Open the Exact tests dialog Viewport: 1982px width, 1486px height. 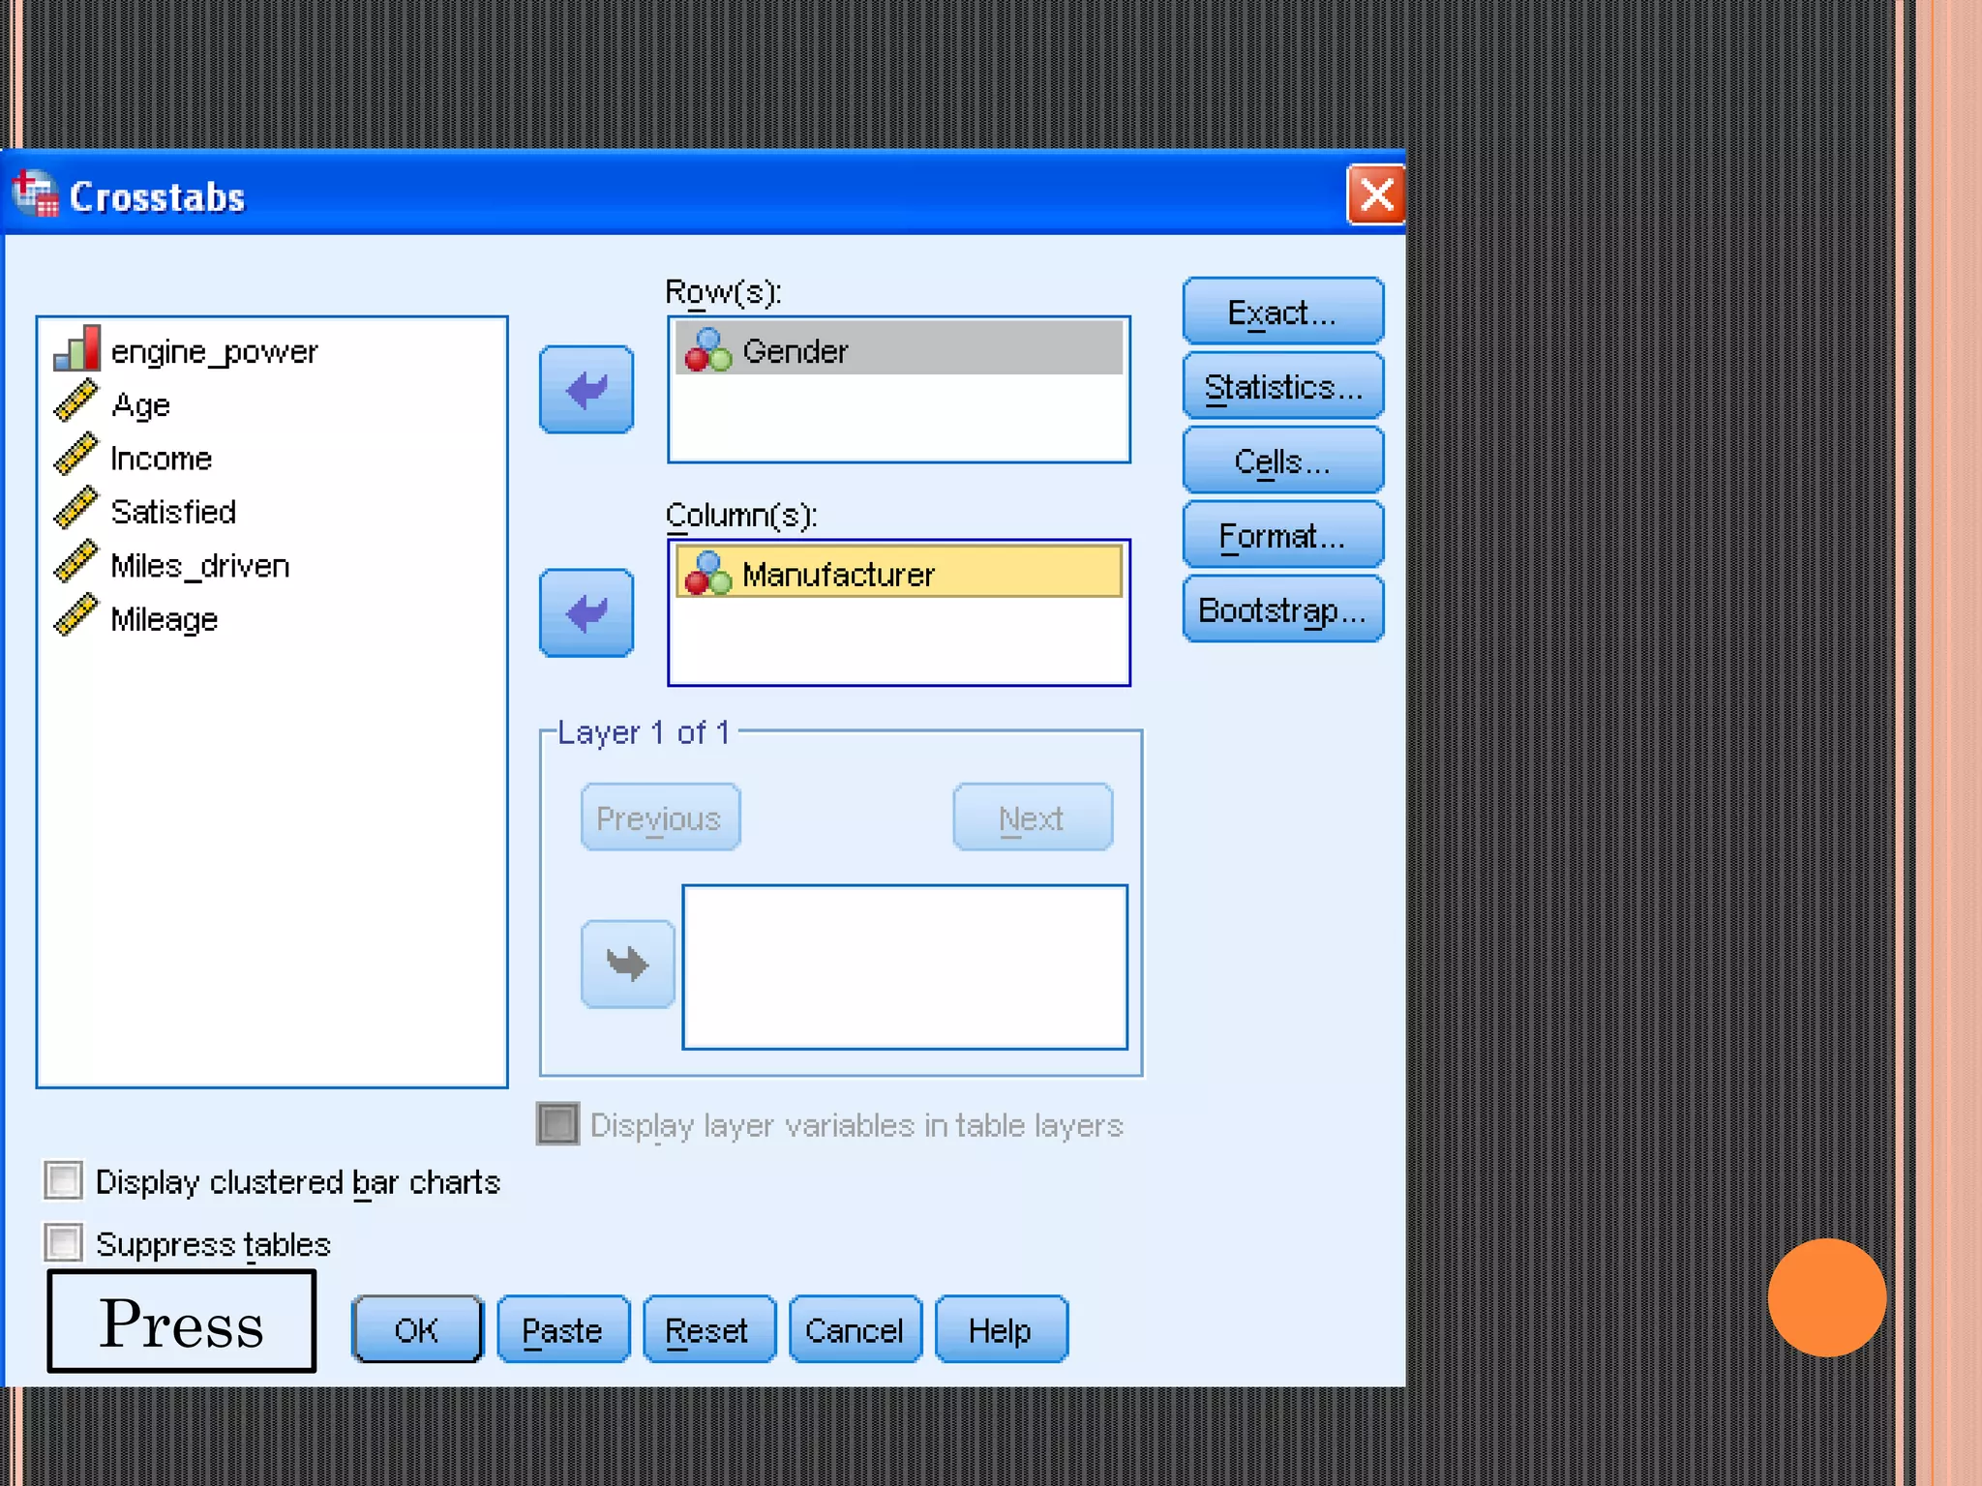pos(1282,312)
